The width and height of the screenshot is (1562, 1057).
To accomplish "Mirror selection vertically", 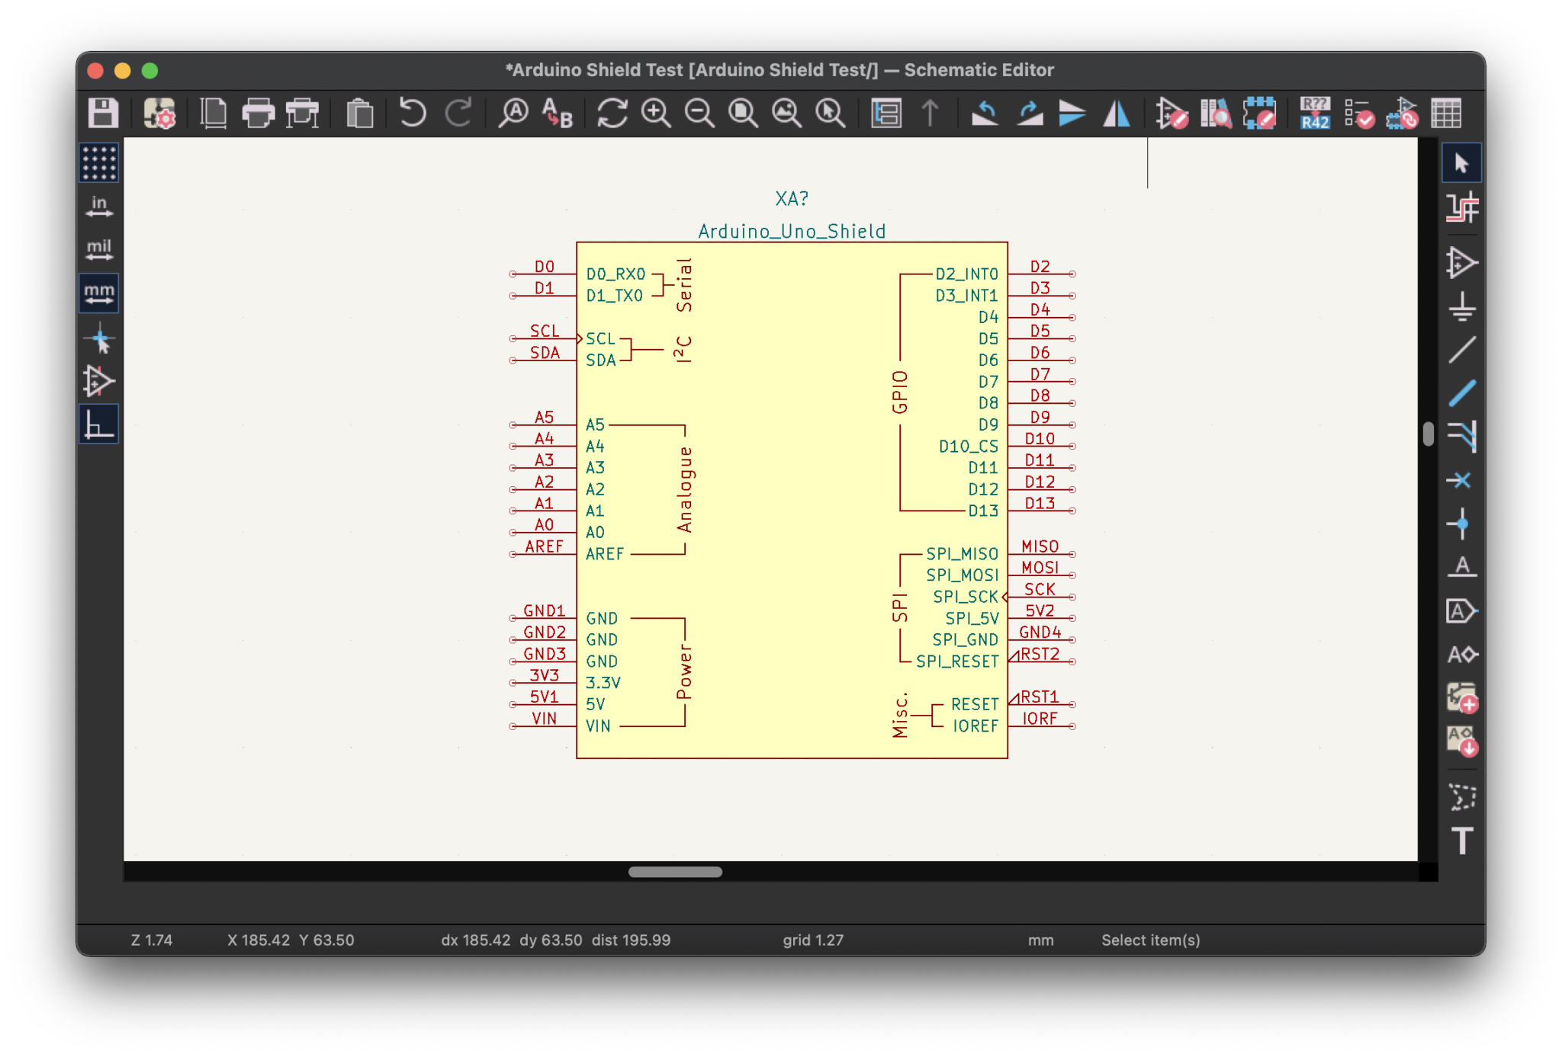I will 1072,114.
